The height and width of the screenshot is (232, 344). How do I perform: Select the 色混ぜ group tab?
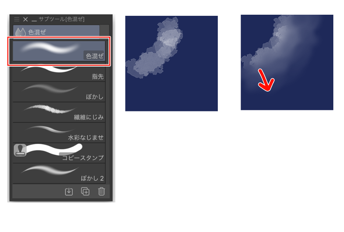56,32
